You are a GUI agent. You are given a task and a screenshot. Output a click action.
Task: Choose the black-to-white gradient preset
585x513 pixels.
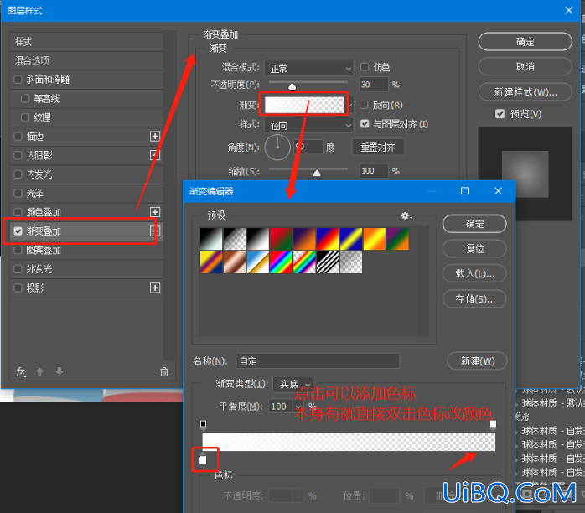[257, 239]
